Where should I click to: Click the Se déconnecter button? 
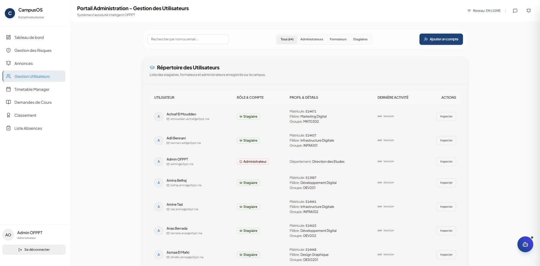coord(34,250)
